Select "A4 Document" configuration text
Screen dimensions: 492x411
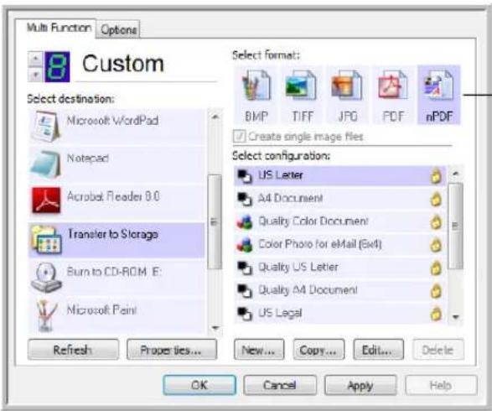291,198
